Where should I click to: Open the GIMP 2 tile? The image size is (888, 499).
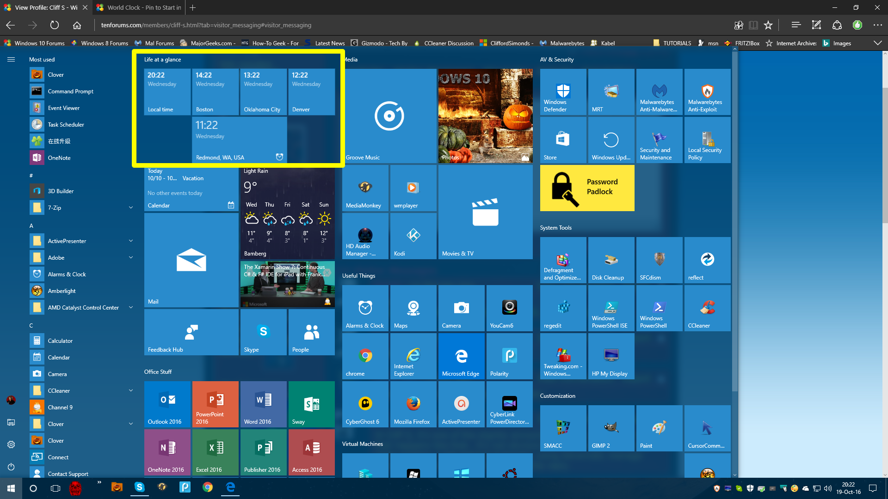pyautogui.click(x=611, y=428)
